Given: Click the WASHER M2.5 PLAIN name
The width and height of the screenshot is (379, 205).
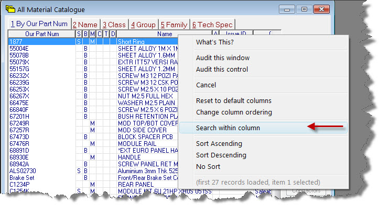Looking at the screenshot, I should point(146,102).
